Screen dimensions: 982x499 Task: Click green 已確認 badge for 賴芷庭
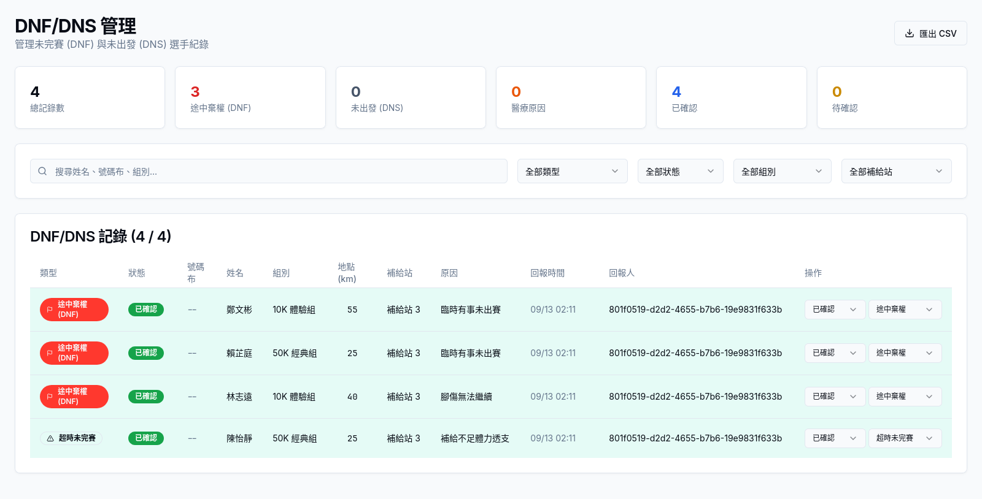(x=146, y=353)
